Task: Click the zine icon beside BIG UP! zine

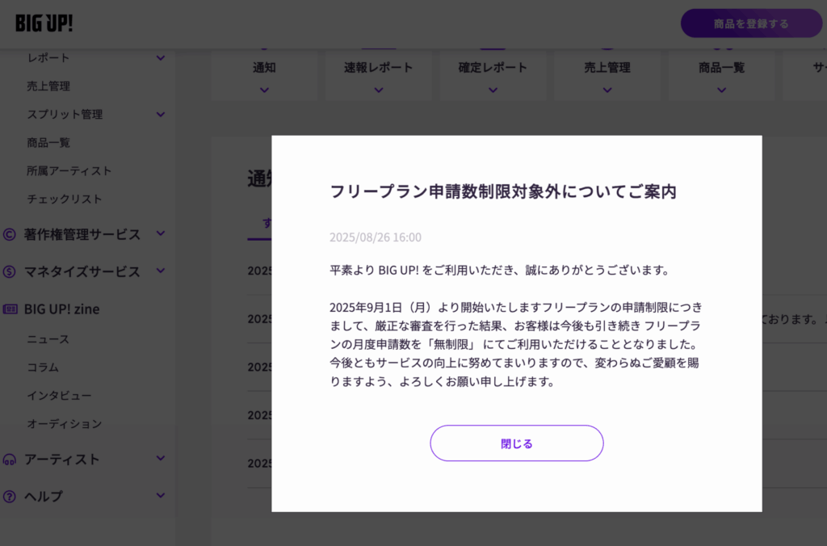Action: point(10,309)
